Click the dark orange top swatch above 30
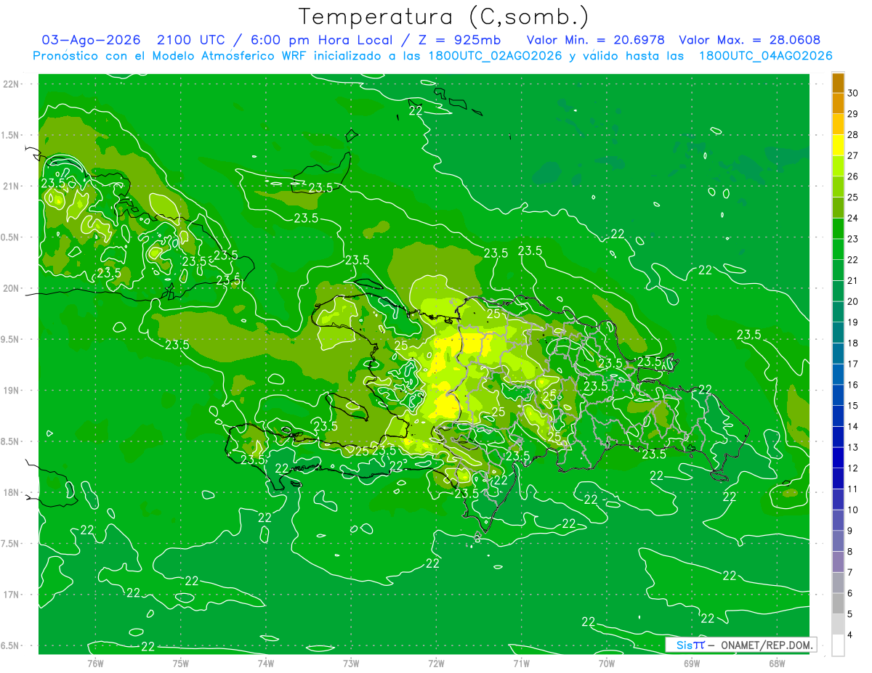 tap(838, 83)
